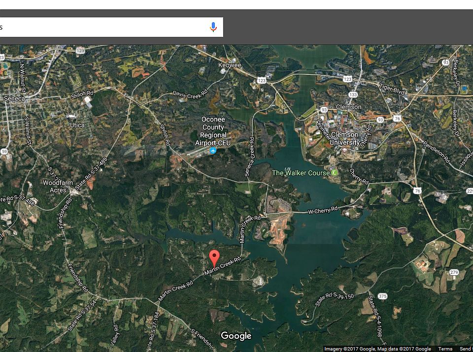Click the W Cherry Rd label
The height and width of the screenshot is (352, 473).
(x=323, y=210)
